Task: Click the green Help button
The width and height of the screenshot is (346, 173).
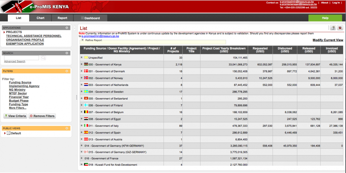Action: click(x=325, y=18)
